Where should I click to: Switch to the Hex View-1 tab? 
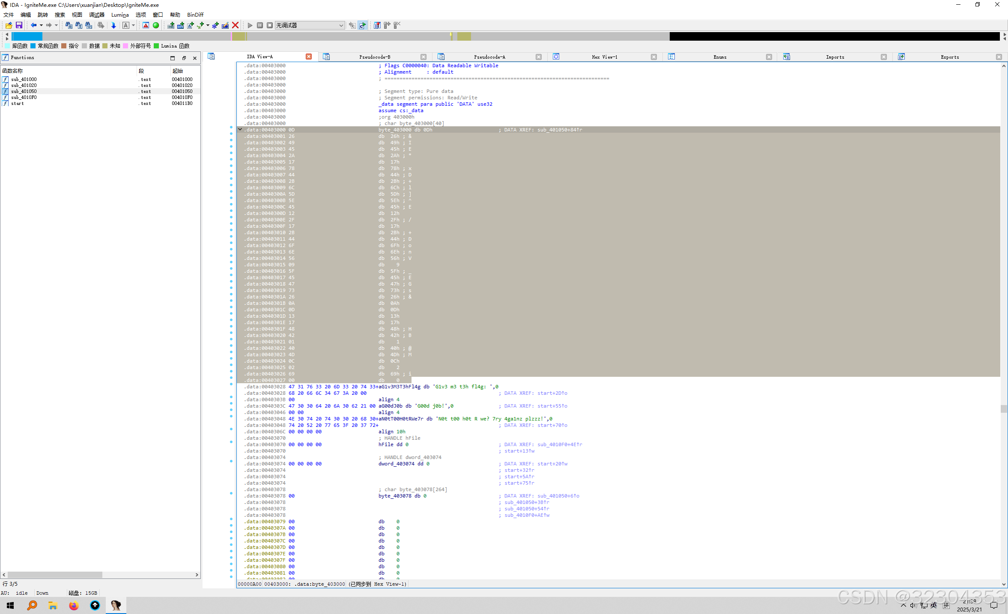[604, 57]
